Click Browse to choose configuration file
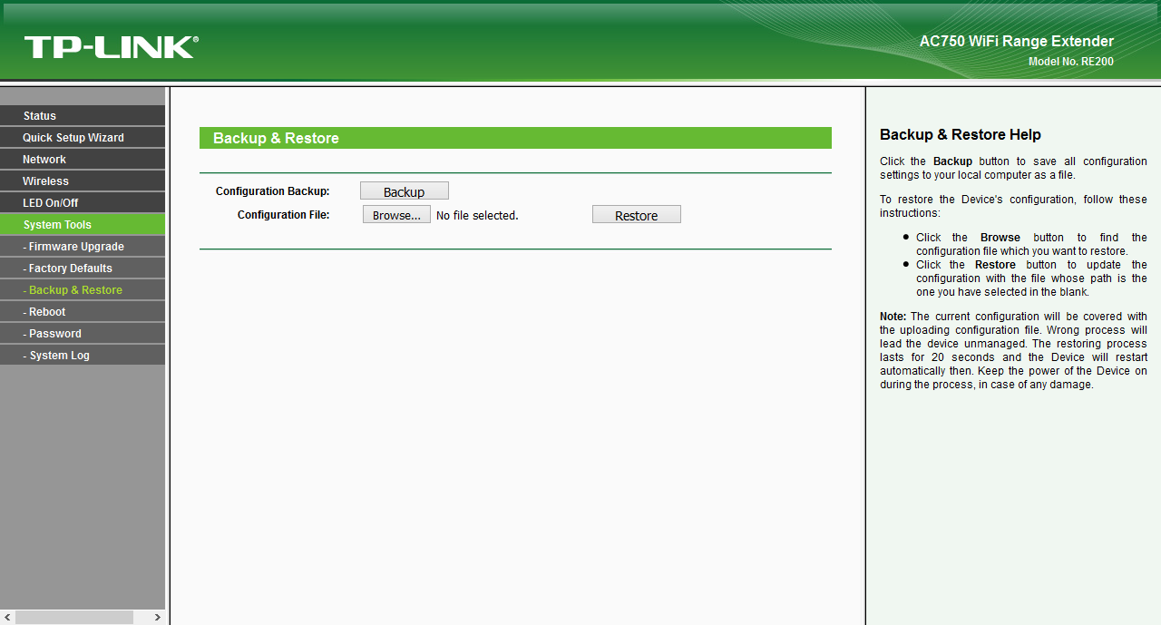1161x625 pixels. point(396,215)
